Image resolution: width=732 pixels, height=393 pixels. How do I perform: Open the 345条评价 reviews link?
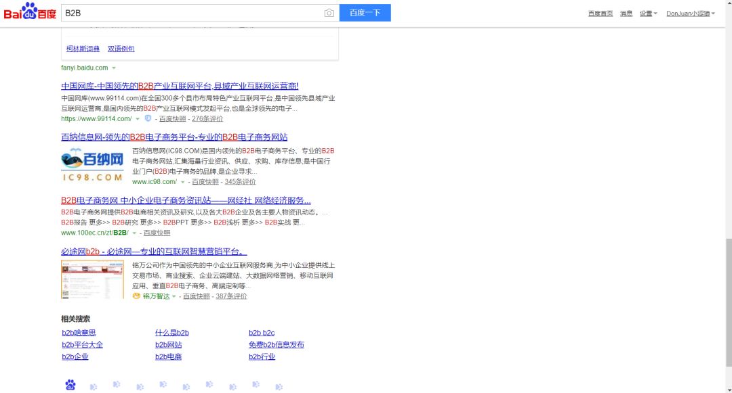tap(240, 181)
